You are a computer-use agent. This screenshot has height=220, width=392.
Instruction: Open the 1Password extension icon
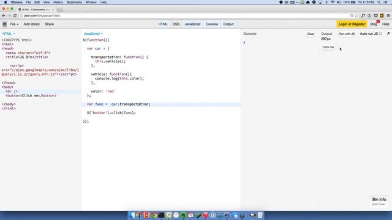[x=369, y=15]
